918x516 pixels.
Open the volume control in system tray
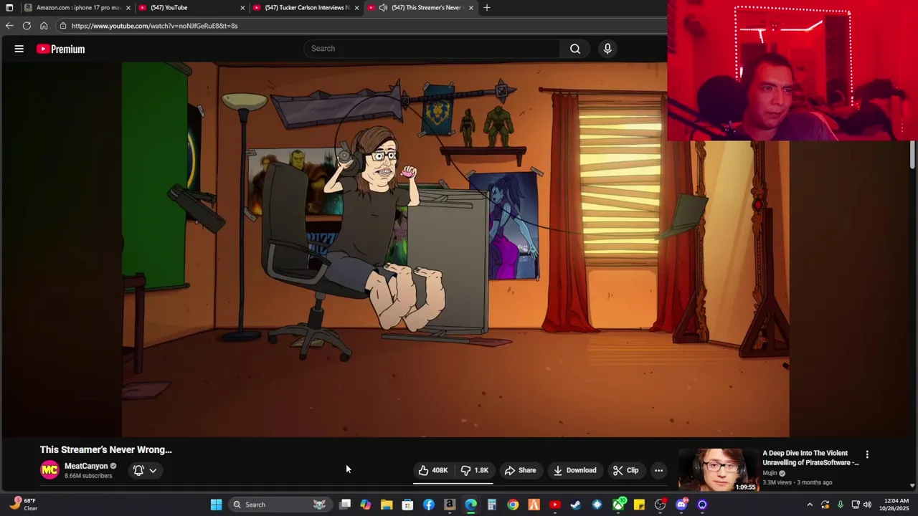[867, 505]
